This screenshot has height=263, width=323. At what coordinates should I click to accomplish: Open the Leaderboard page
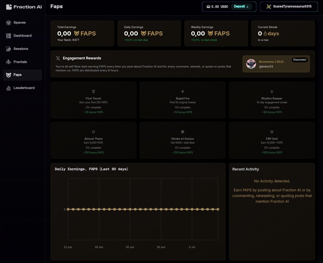click(23, 88)
